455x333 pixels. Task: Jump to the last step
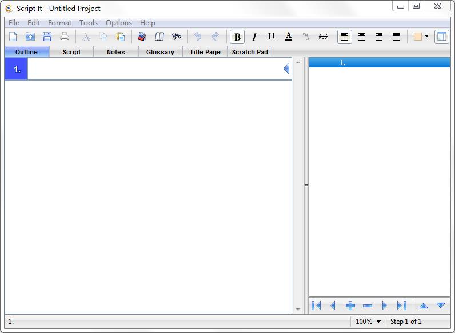pos(402,306)
